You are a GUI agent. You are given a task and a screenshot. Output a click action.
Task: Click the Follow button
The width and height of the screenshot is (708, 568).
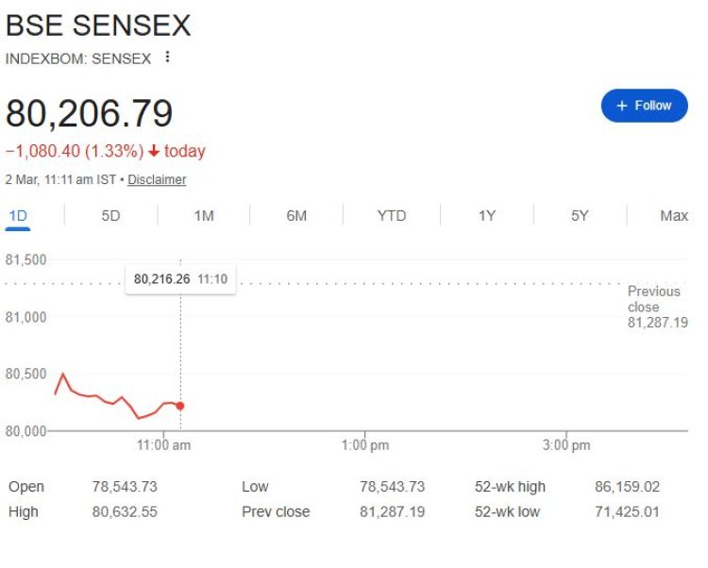[x=644, y=106]
